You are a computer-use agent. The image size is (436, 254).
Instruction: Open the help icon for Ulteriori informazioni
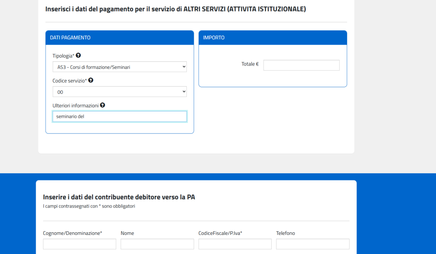(103, 105)
